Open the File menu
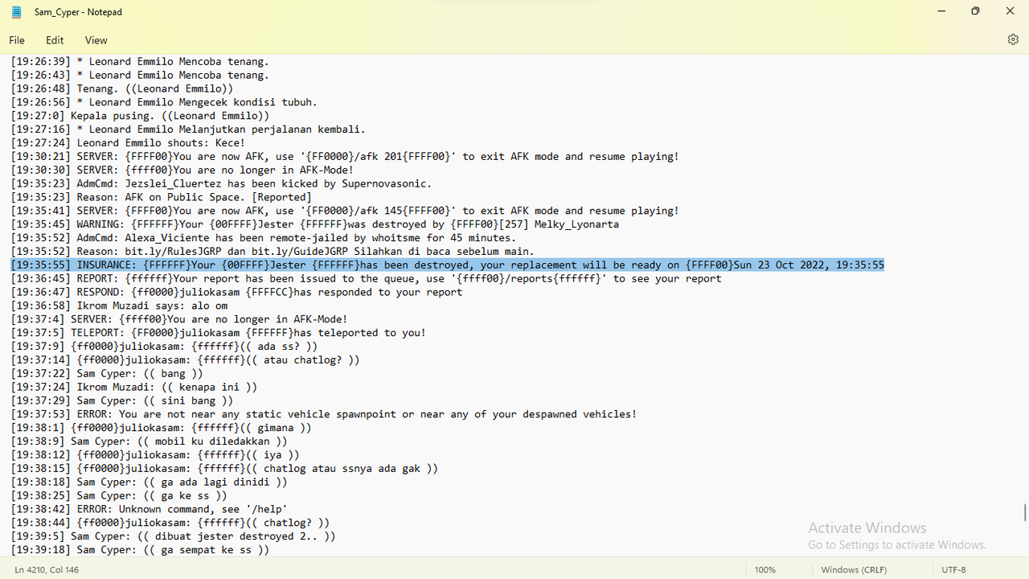The image size is (1029, 579). click(x=17, y=40)
